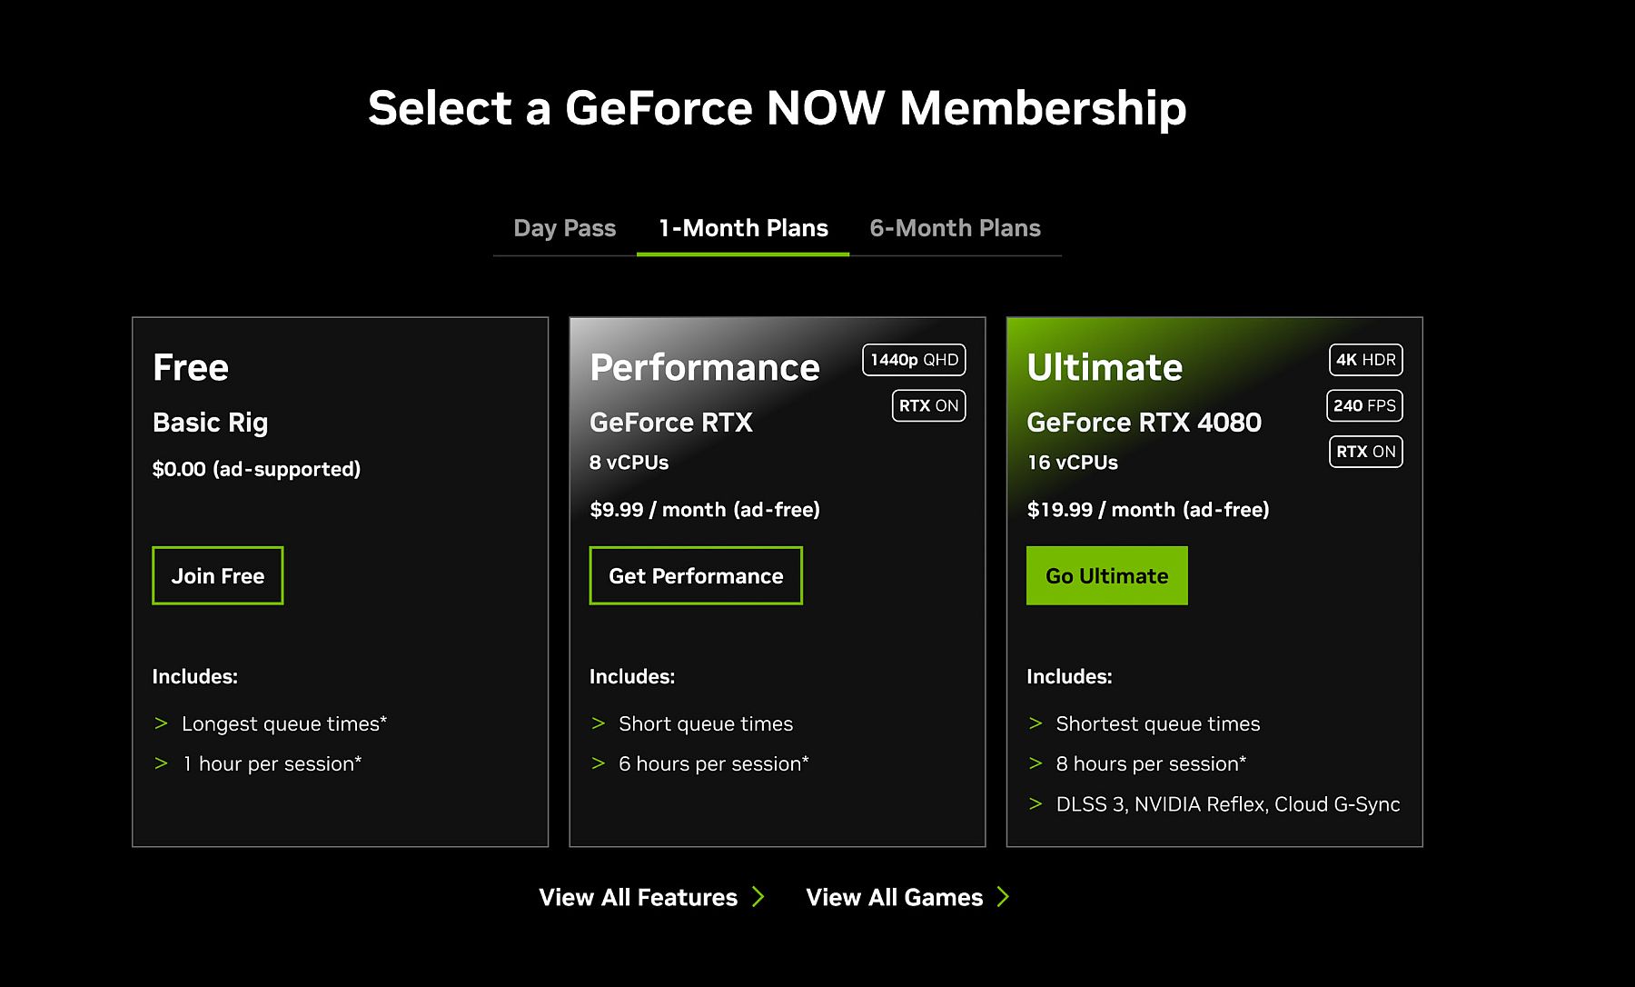Click the 240 FPS badge
Viewport: 1635px width, 987px height.
1364,405
